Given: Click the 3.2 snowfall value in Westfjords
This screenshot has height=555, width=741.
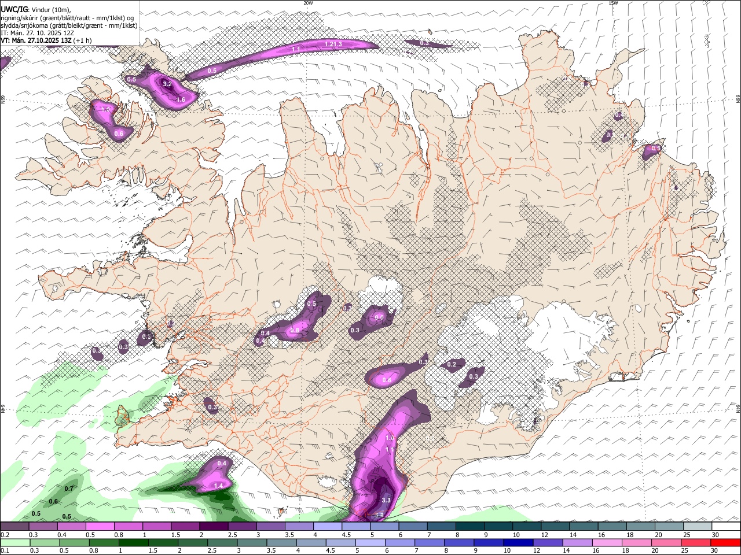Looking at the screenshot, I should (x=167, y=84).
